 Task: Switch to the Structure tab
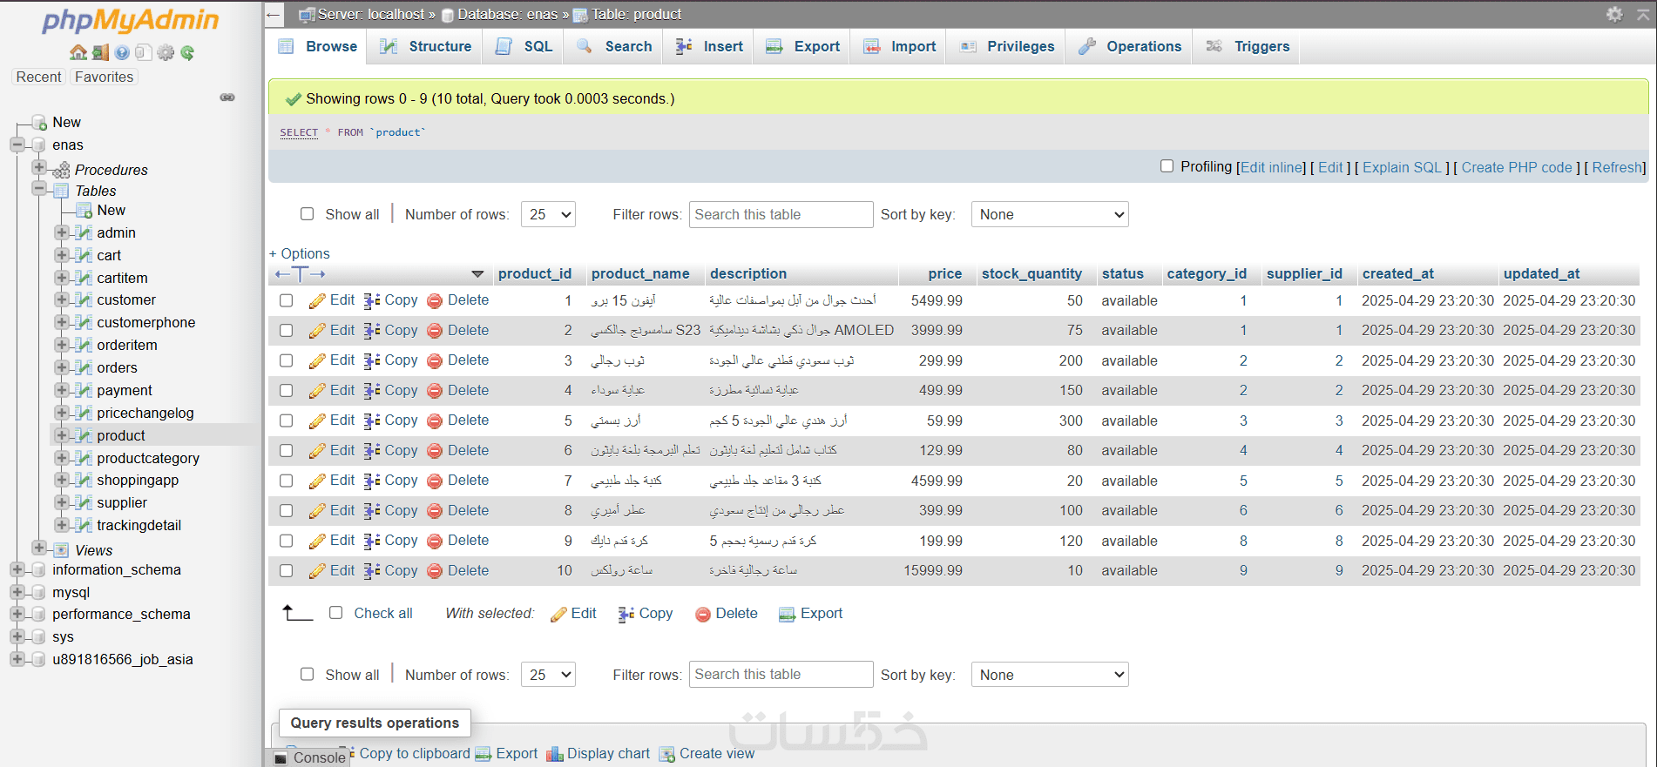[x=426, y=46]
